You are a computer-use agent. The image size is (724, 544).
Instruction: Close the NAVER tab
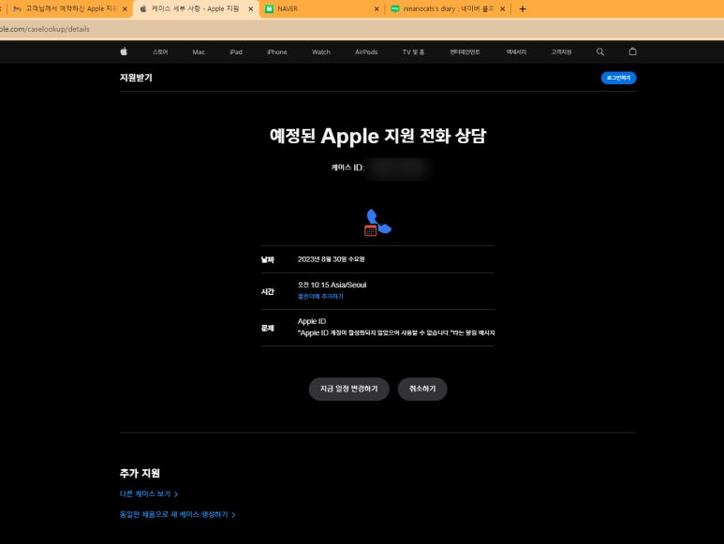377,8
